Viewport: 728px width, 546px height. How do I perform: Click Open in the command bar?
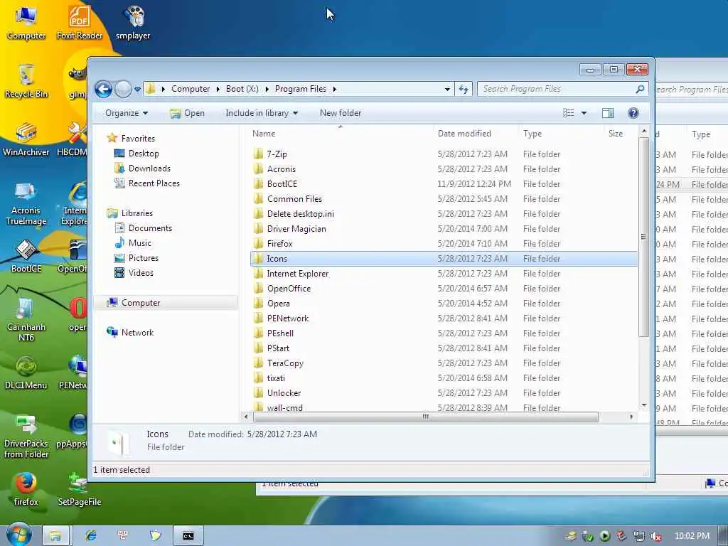pos(187,113)
